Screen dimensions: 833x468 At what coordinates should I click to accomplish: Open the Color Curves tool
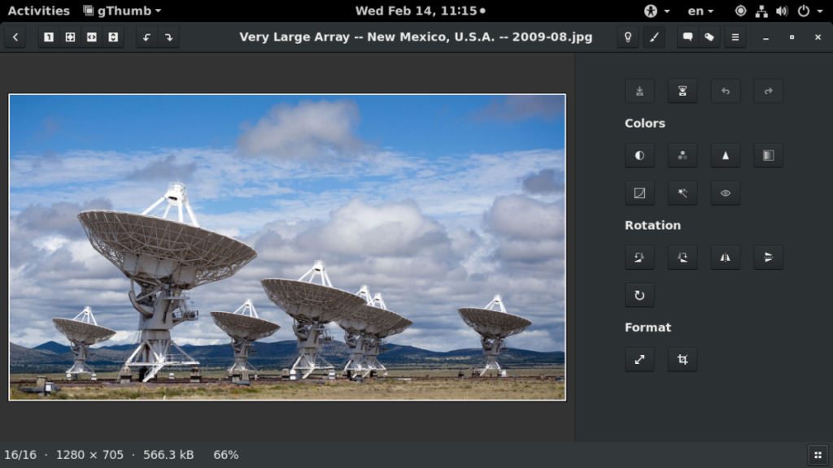click(639, 193)
